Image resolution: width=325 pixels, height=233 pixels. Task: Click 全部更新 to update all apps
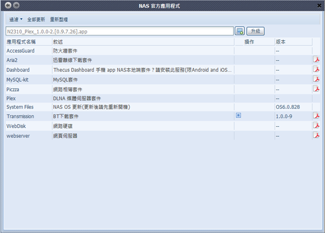36,19
